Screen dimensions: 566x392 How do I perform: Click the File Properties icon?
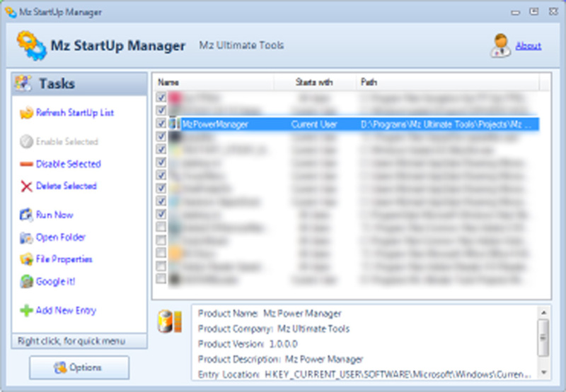[26, 259]
